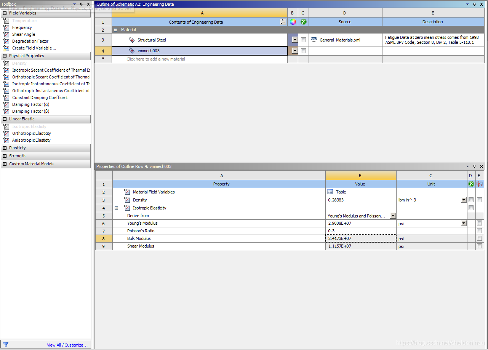
Task: Click the Source column header
Action: click(x=345, y=22)
